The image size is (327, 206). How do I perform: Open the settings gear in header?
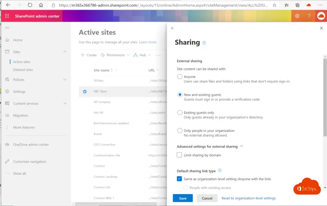(297, 16)
